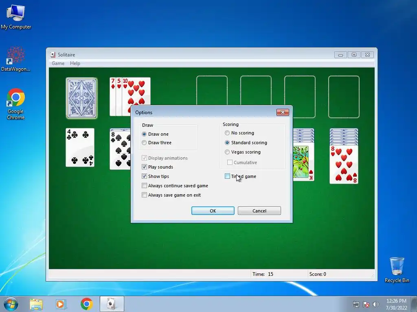Open File Explorer from taskbar
This screenshot has height=312, width=417.
[x=36, y=304]
